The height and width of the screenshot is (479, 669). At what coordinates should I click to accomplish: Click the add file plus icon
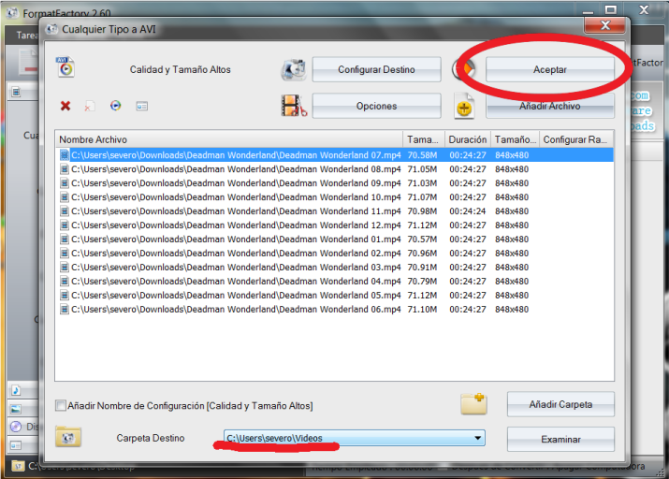(464, 106)
